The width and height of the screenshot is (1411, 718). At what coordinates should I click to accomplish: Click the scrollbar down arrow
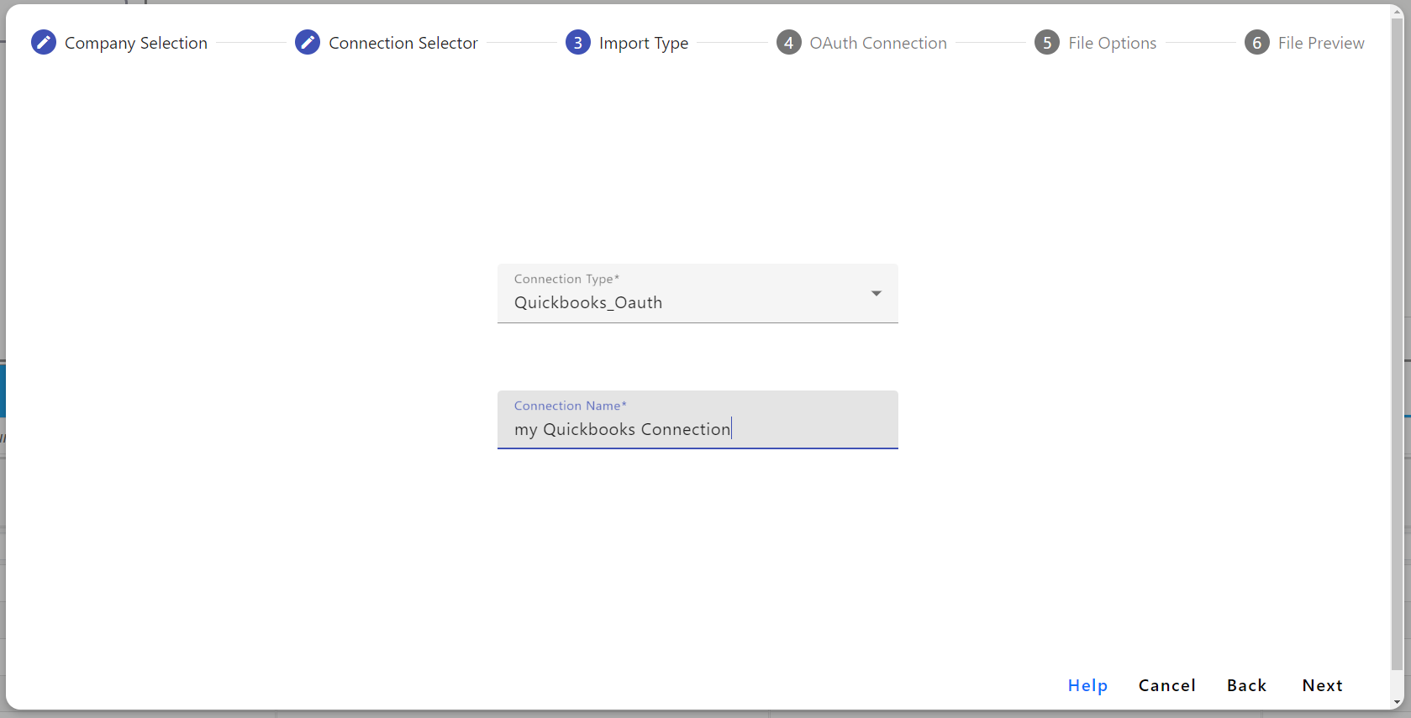[x=1398, y=702]
